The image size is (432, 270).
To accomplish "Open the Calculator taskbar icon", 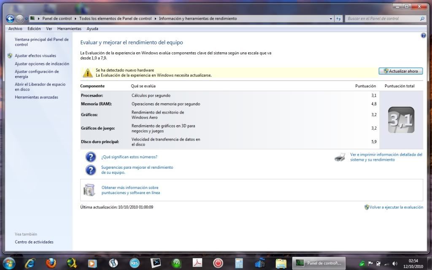I will [x=239, y=263].
